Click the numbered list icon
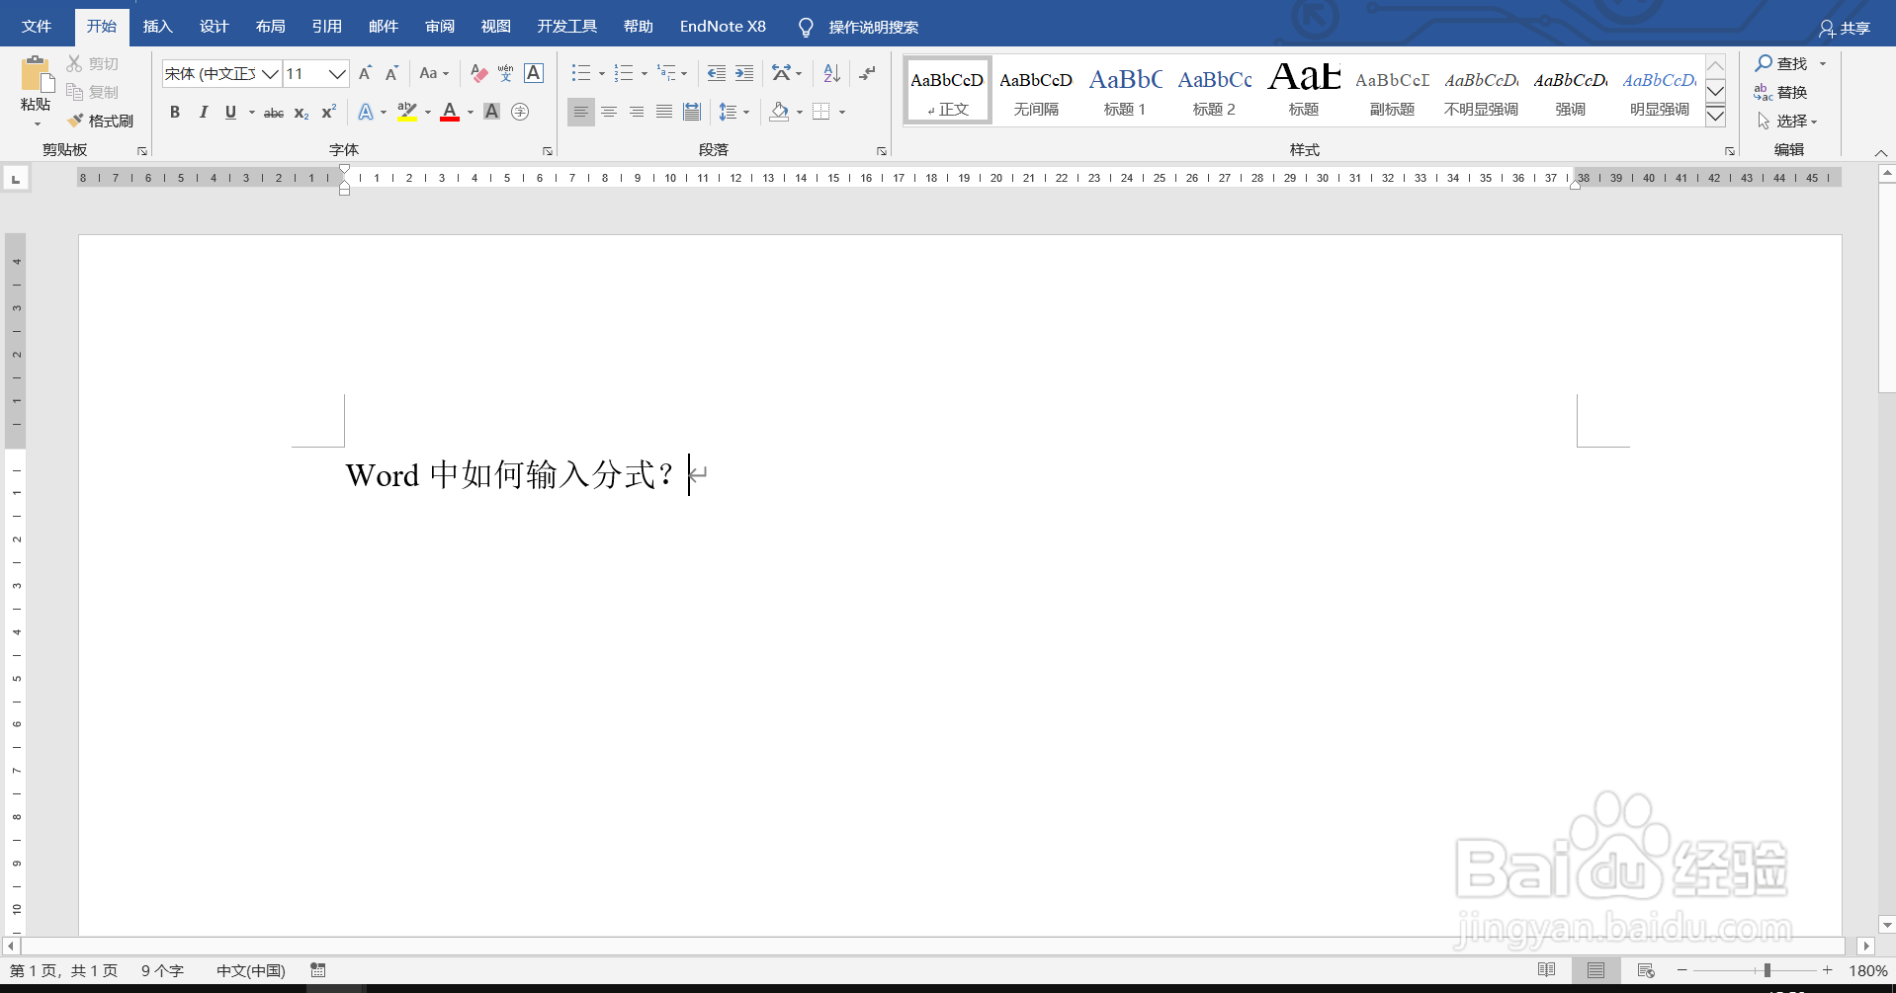This screenshot has height=993, width=1896. [624, 73]
